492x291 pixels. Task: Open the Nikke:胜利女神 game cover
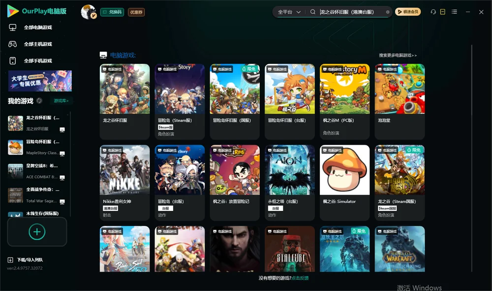[124, 170]
